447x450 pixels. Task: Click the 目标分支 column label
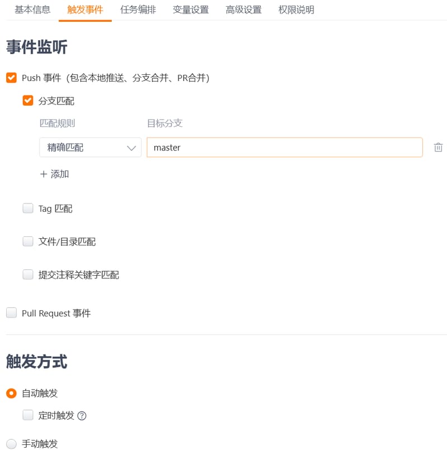165,123
